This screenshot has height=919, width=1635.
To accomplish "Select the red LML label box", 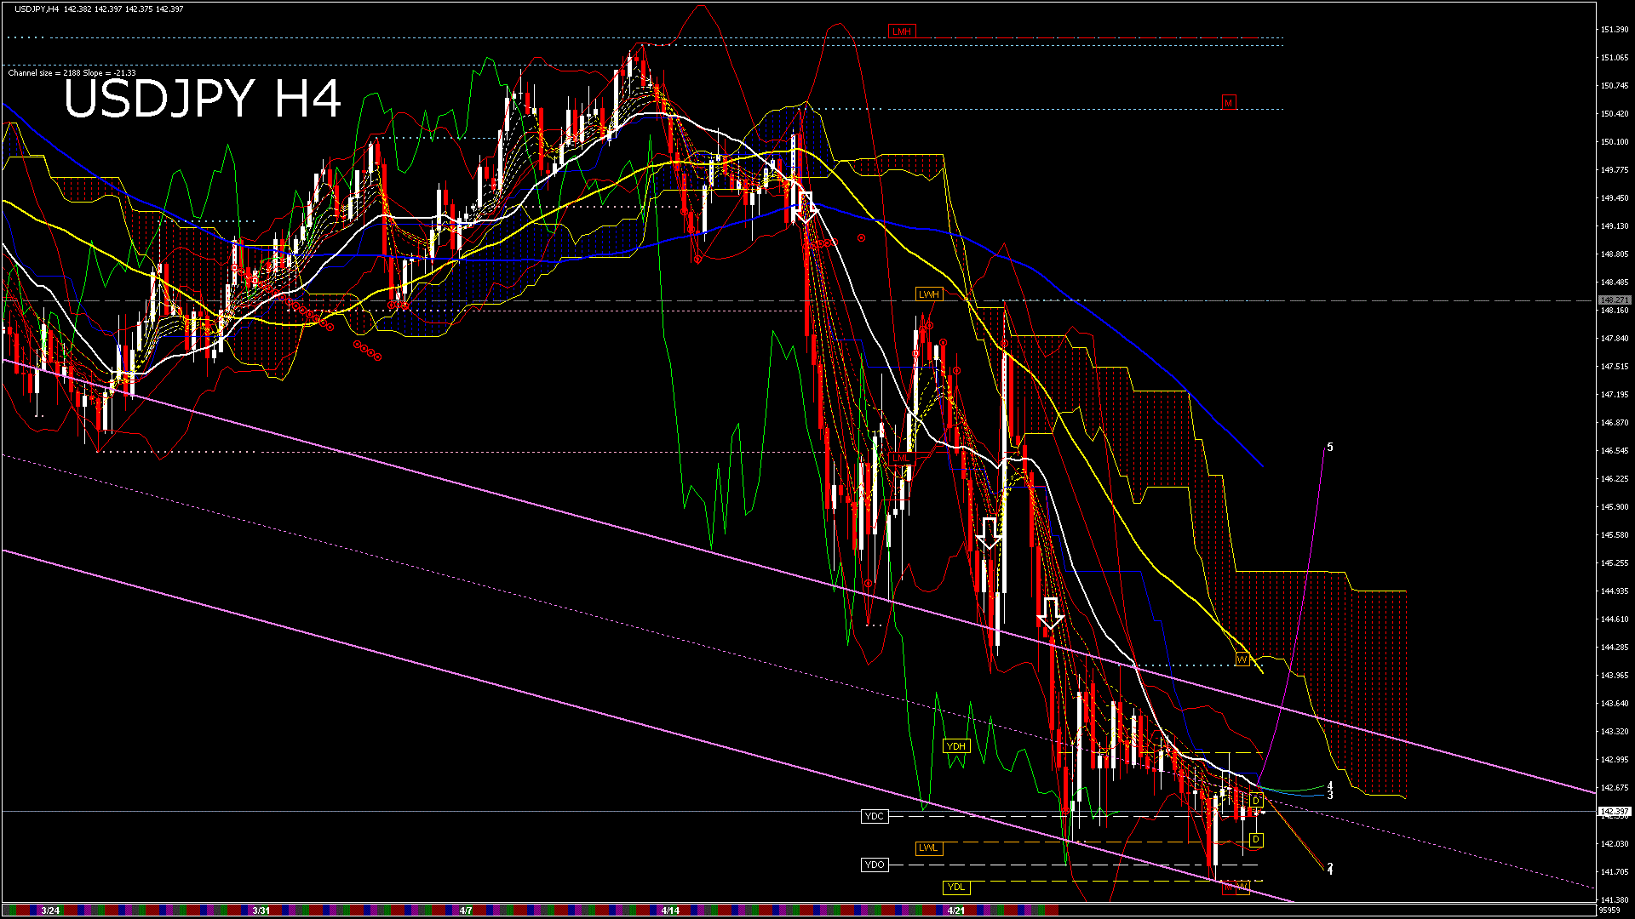I will click(901, 459).
